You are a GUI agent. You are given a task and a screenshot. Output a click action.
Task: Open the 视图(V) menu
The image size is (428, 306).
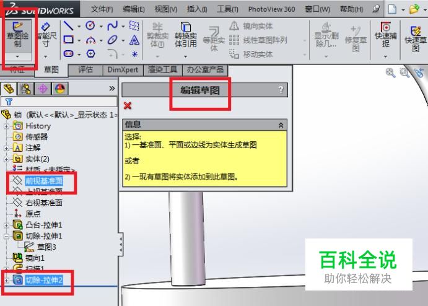[x=165, y=9]
